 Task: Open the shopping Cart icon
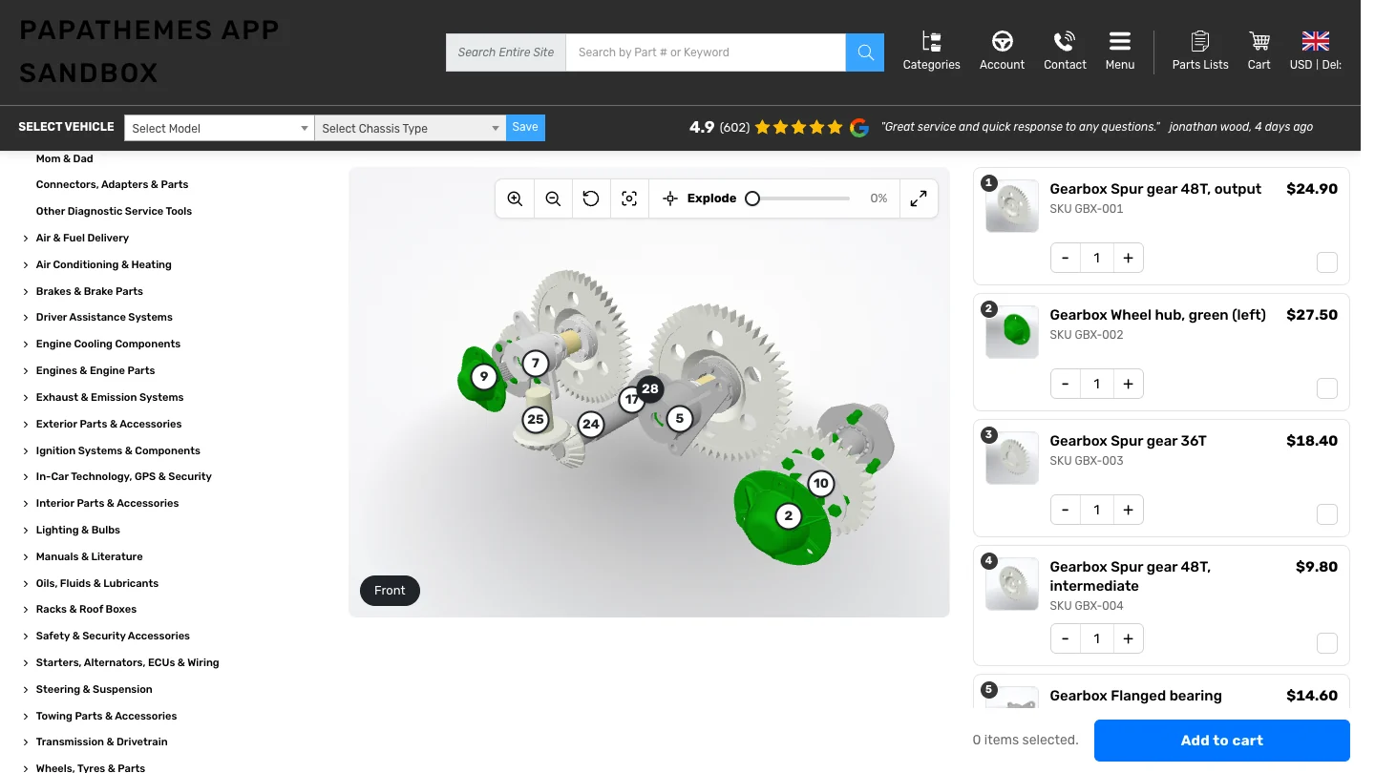point(1259,52)
